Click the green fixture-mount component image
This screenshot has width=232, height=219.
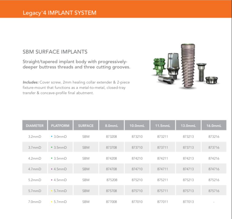coord(159,66)
